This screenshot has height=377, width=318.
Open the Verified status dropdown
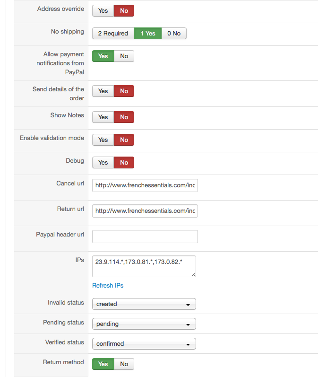tap(144, 344)
